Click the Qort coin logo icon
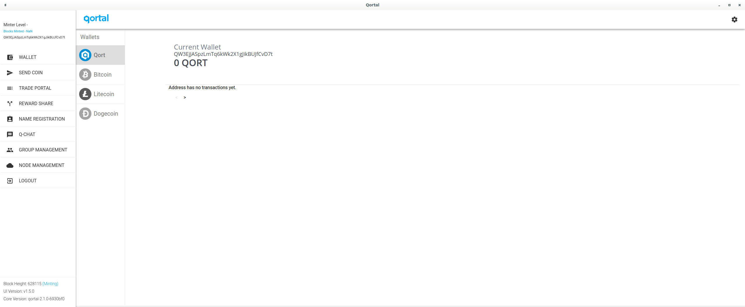This screenshot has width=745, height=307. tap(85, 55)
